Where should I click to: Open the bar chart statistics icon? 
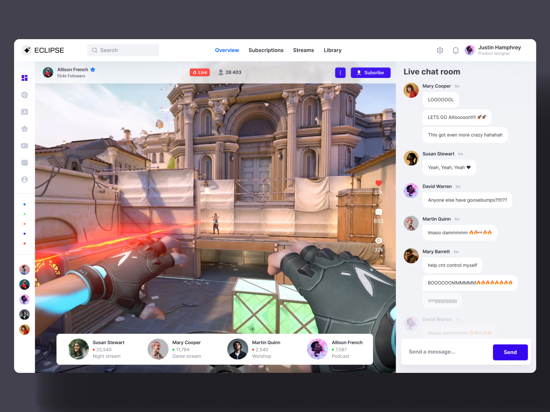coord(24,112)
